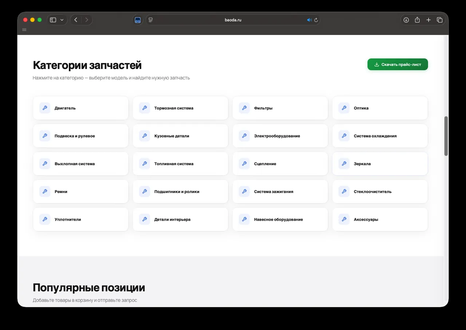Select the Фильтры category label
The width and height of the screenshot is (466, 330).
pyautogui.click(x=263, y=108)
